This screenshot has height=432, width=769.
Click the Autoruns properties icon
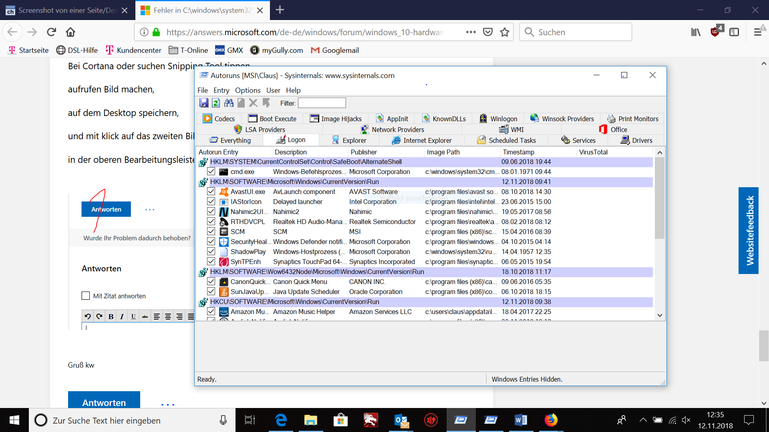(241, 103)
